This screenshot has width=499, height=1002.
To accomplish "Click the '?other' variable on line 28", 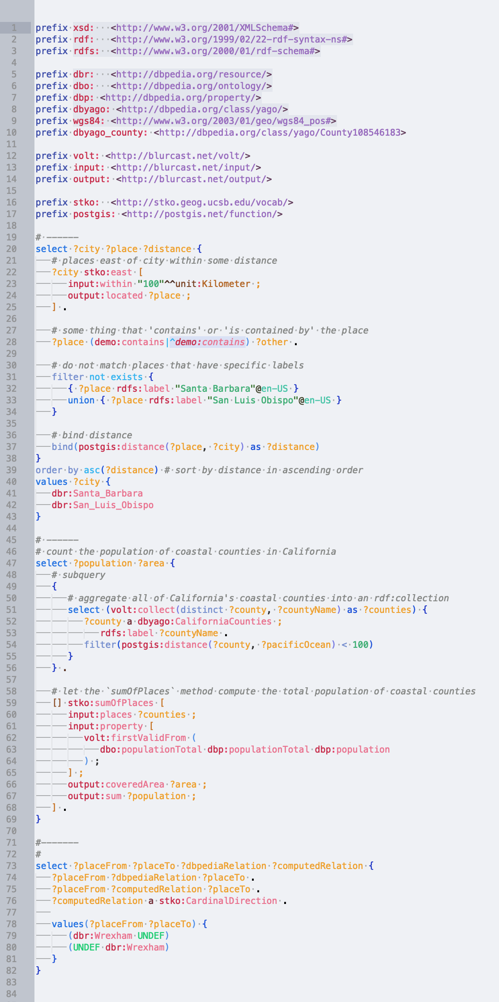I will [x=272, y=342].
